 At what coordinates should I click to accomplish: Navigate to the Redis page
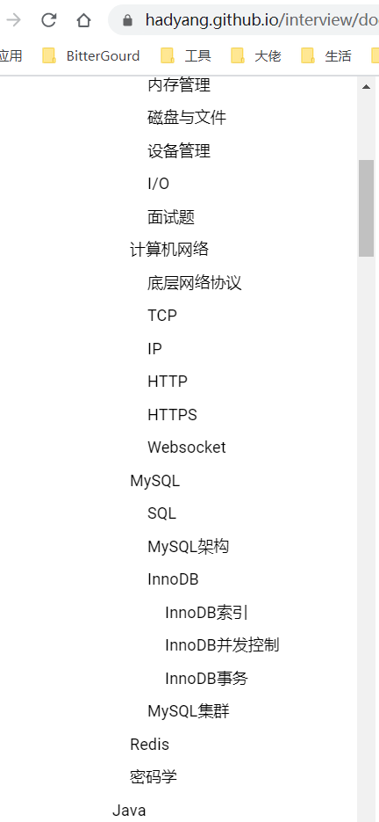click(x=150, y=745)
